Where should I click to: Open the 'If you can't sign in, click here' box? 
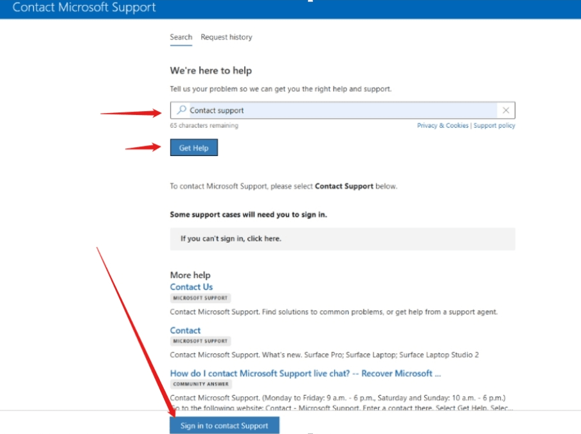click(x=343, y=239)
